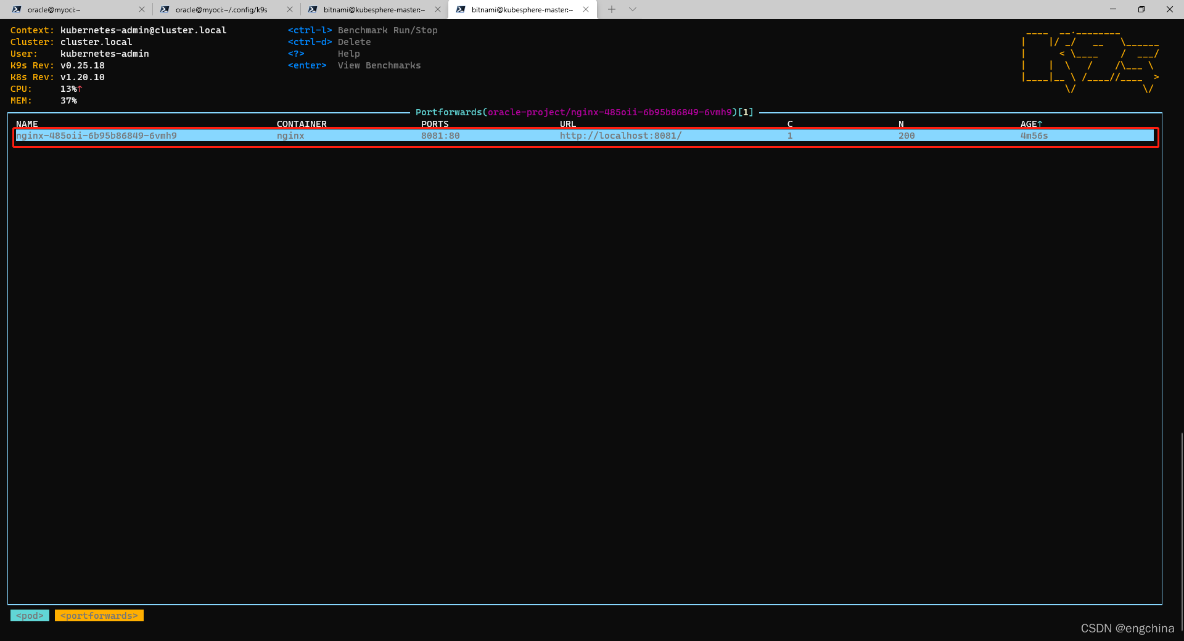This screenshot has height=641, width=1184.
Task: Click the N value 200
Action: 906,136
